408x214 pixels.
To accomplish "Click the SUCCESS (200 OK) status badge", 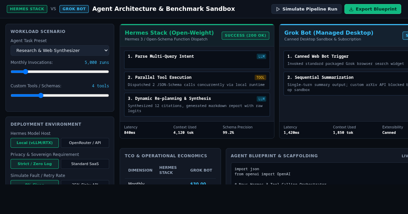I will (245, 36).
